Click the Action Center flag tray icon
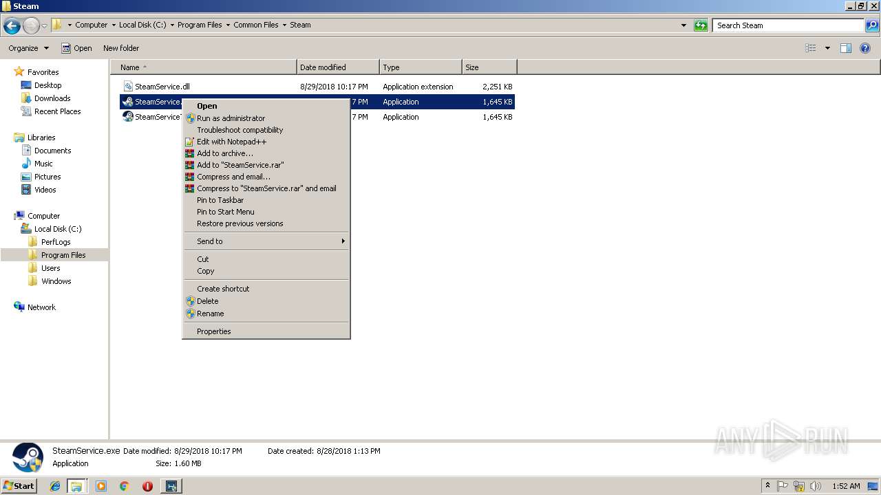This screenshot has width=881, height=495. [783, 486]
